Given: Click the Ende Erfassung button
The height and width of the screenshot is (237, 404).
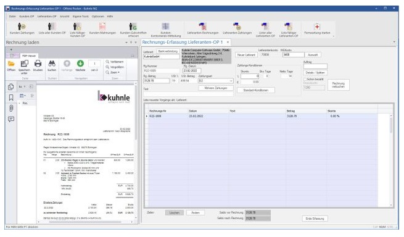Looking at the screenshot, I should pyautogui.click(x=315, y=218).
